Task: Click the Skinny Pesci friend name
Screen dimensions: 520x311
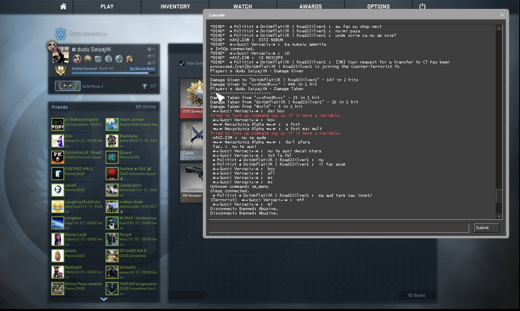Action: (84, 284)
